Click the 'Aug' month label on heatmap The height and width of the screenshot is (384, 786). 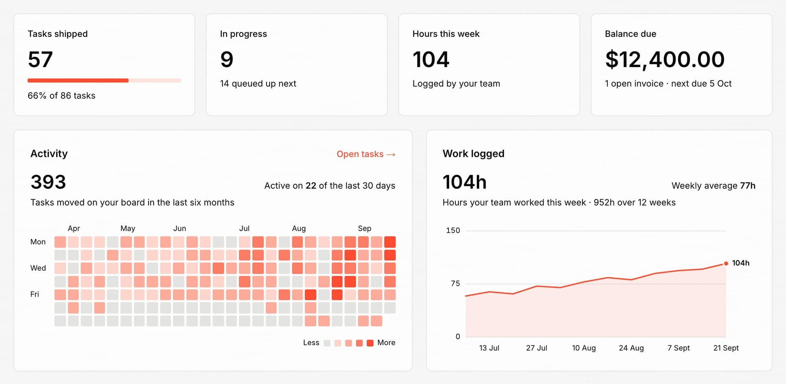tap(299, 228)
